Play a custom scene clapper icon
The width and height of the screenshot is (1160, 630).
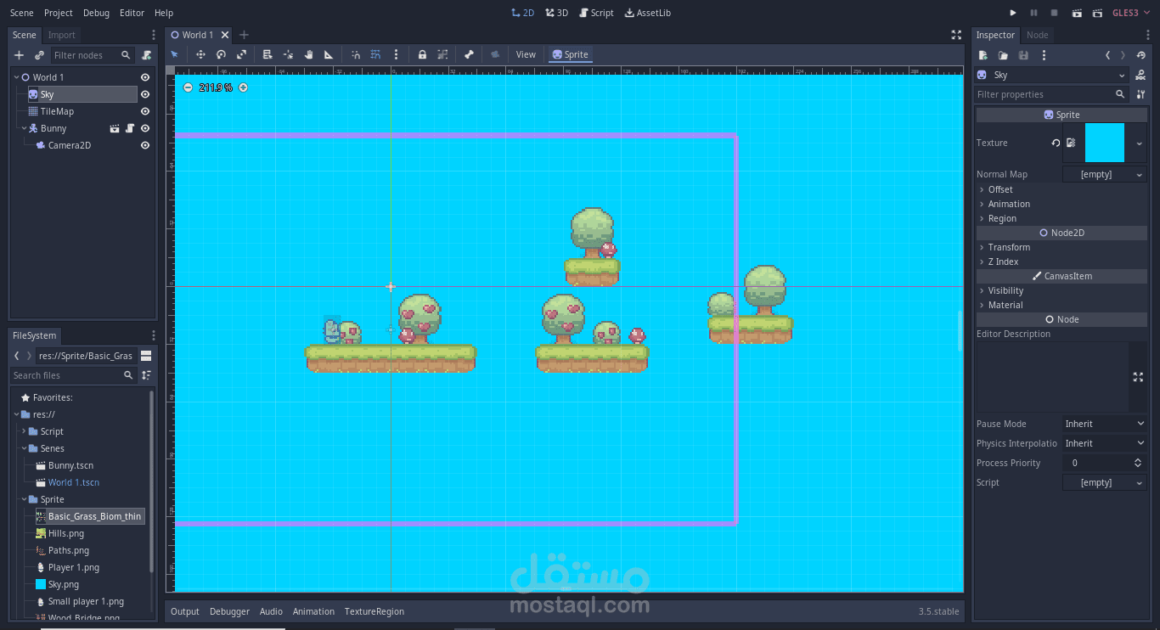(x=1097, y=13)
